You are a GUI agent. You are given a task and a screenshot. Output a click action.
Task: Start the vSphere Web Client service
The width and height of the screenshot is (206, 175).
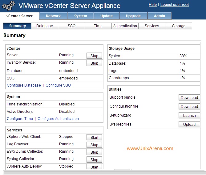(x=94, y=137)
